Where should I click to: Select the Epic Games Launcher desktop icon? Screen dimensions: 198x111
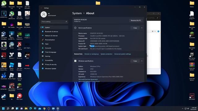point(192,56)
